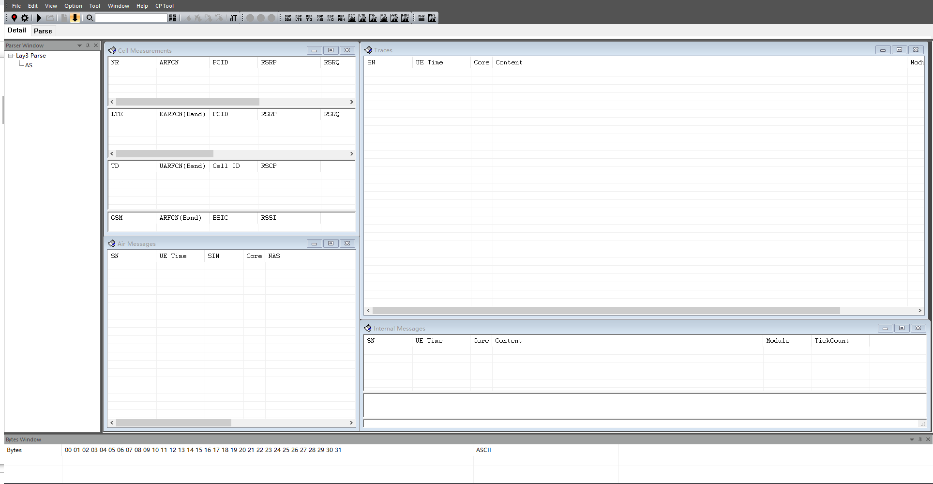Open the LTE chart icon

[x=362, y=18]
